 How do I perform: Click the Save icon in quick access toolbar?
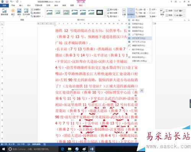(7, 2)
